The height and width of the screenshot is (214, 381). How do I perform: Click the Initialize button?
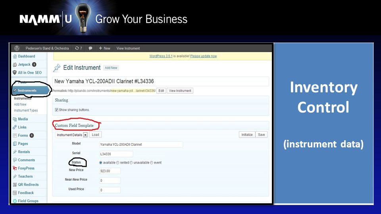[x=247, y=135]
